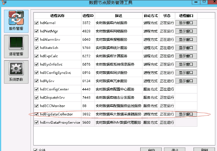Click the application icon in title bar
Viewport: 217px width, 151px height.
[4, 2]
